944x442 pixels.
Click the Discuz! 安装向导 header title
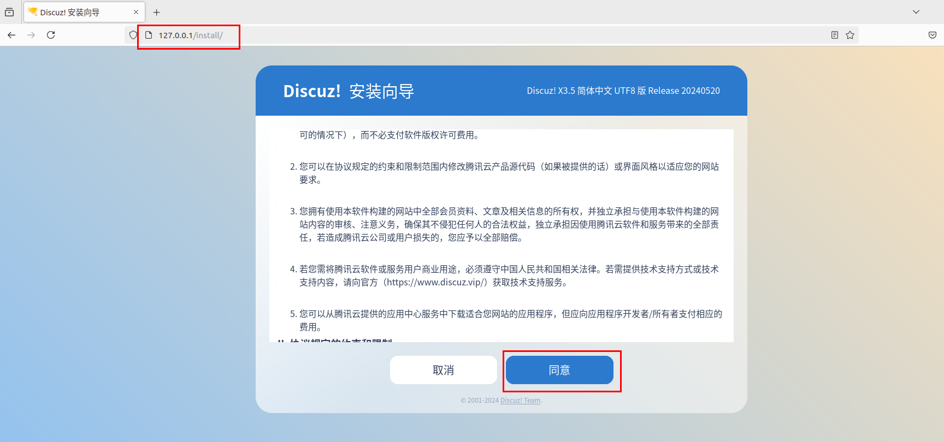[349, 91]
